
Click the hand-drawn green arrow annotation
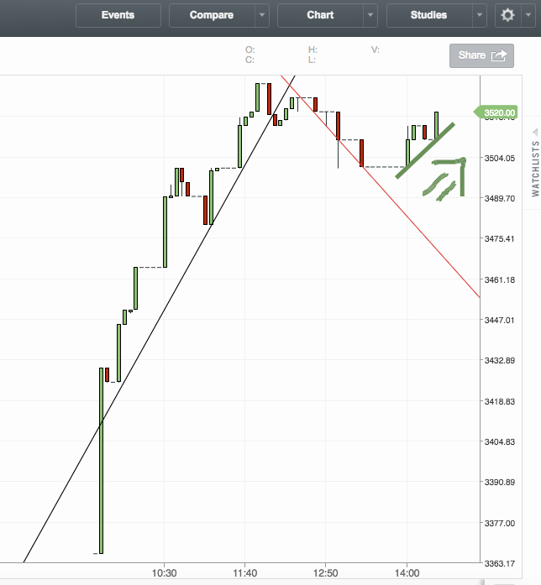pyautogui.click(x=447, y=177)
